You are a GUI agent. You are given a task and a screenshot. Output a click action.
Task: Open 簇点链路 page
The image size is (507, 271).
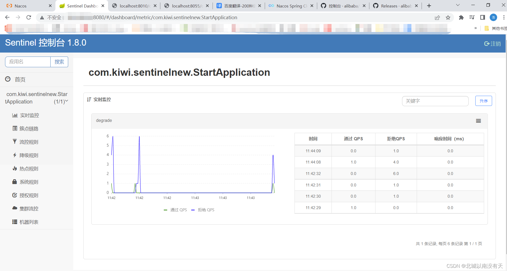point(29,129)
